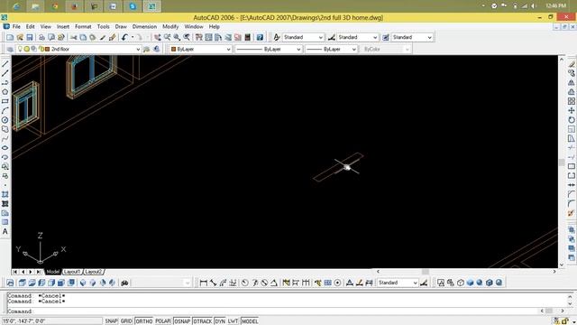The height and width of the screenshot is (325, 577).
Task: Select the Multiline Text A tool
Action: [5, 231]
